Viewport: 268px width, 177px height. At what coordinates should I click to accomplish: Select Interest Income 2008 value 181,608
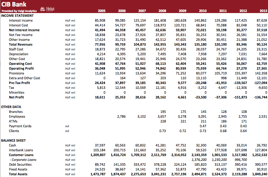[160, 21]
